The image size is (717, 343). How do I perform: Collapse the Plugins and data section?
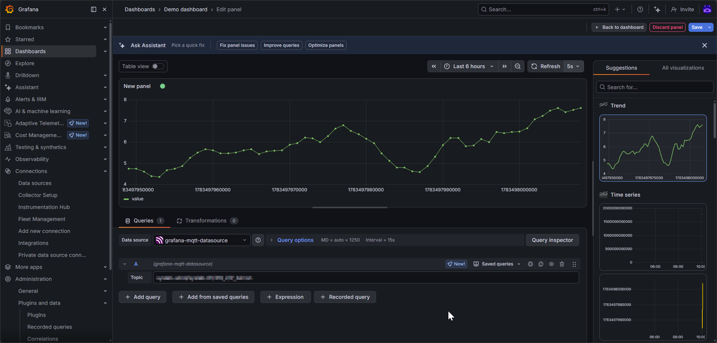tap(105, 303)
